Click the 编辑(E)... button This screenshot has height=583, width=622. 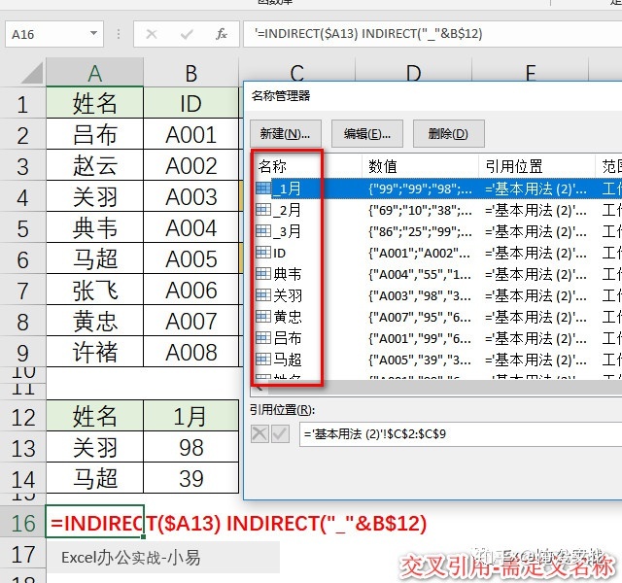click(367, 134)
